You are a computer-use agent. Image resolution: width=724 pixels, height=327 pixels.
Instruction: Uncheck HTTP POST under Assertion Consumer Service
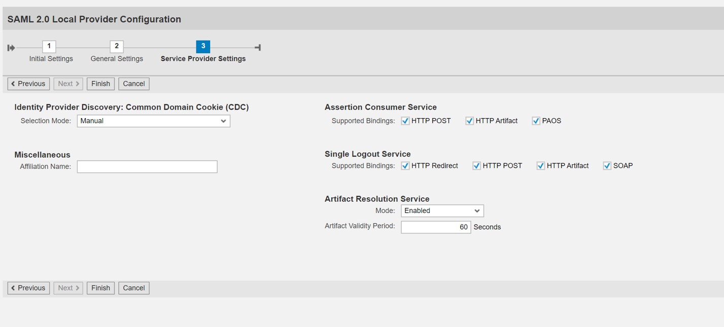[405, 121]
